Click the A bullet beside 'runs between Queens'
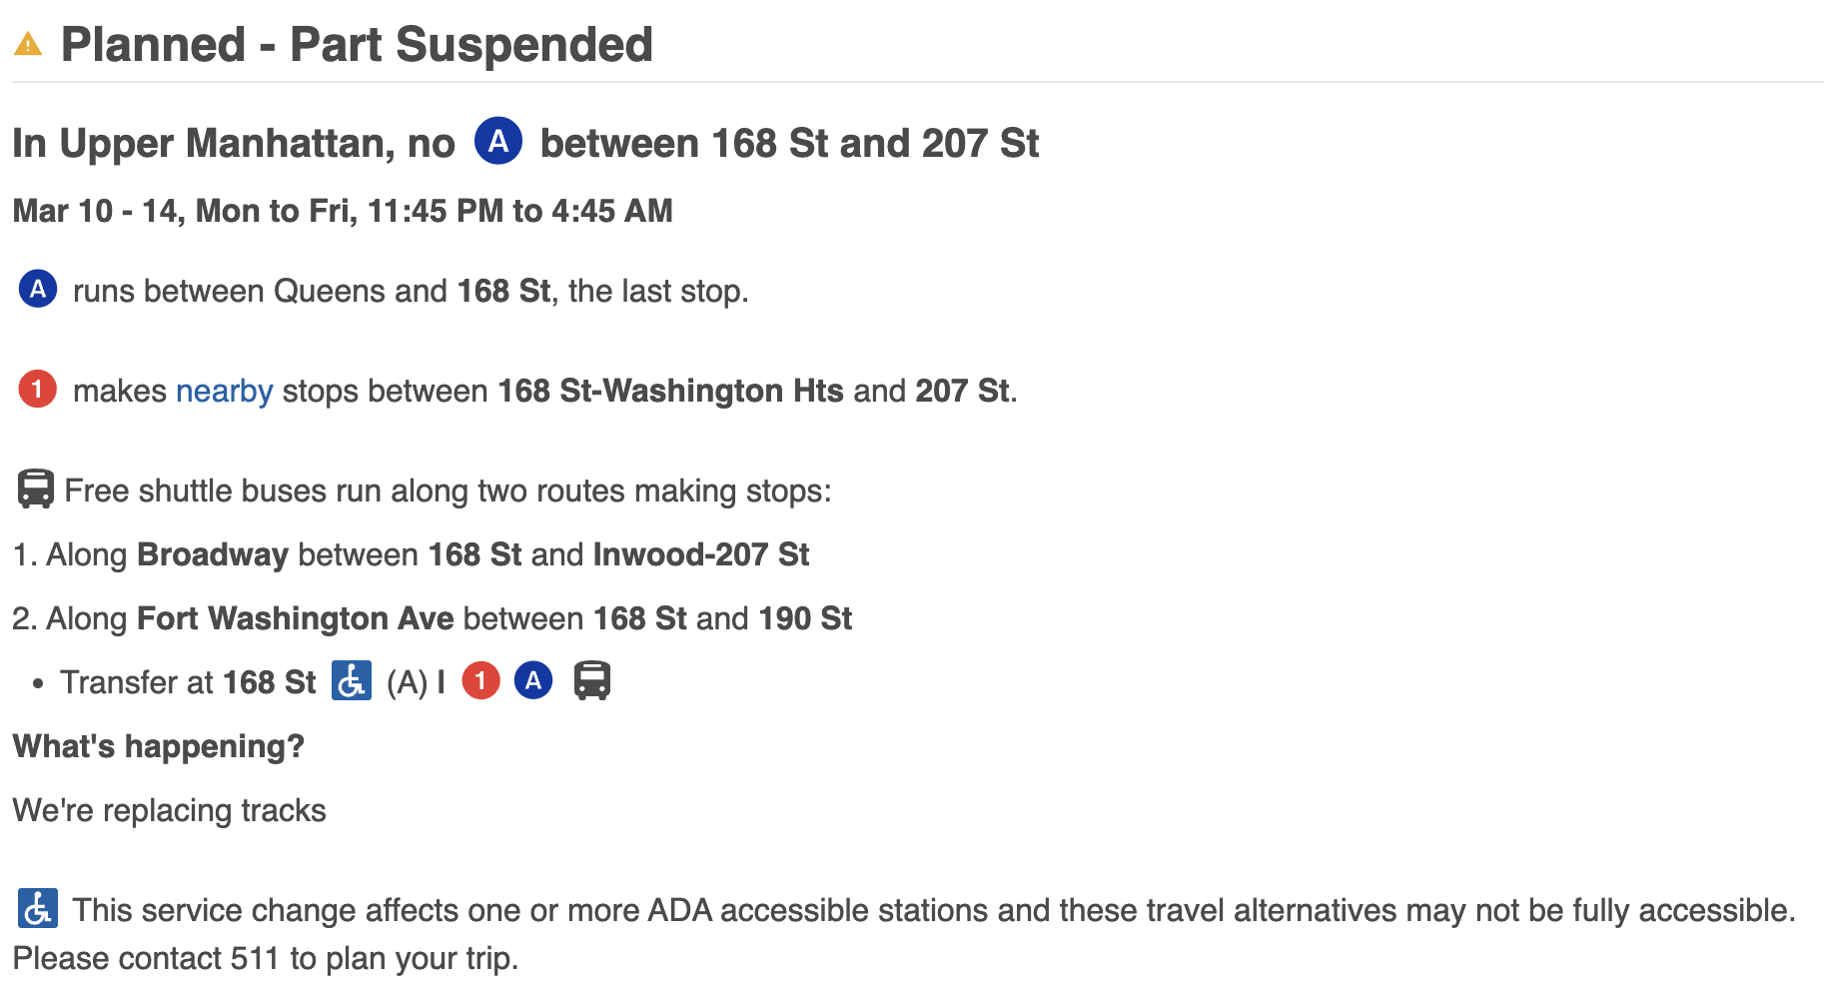Screen dimensions: 1824x983 pos(38,290)
